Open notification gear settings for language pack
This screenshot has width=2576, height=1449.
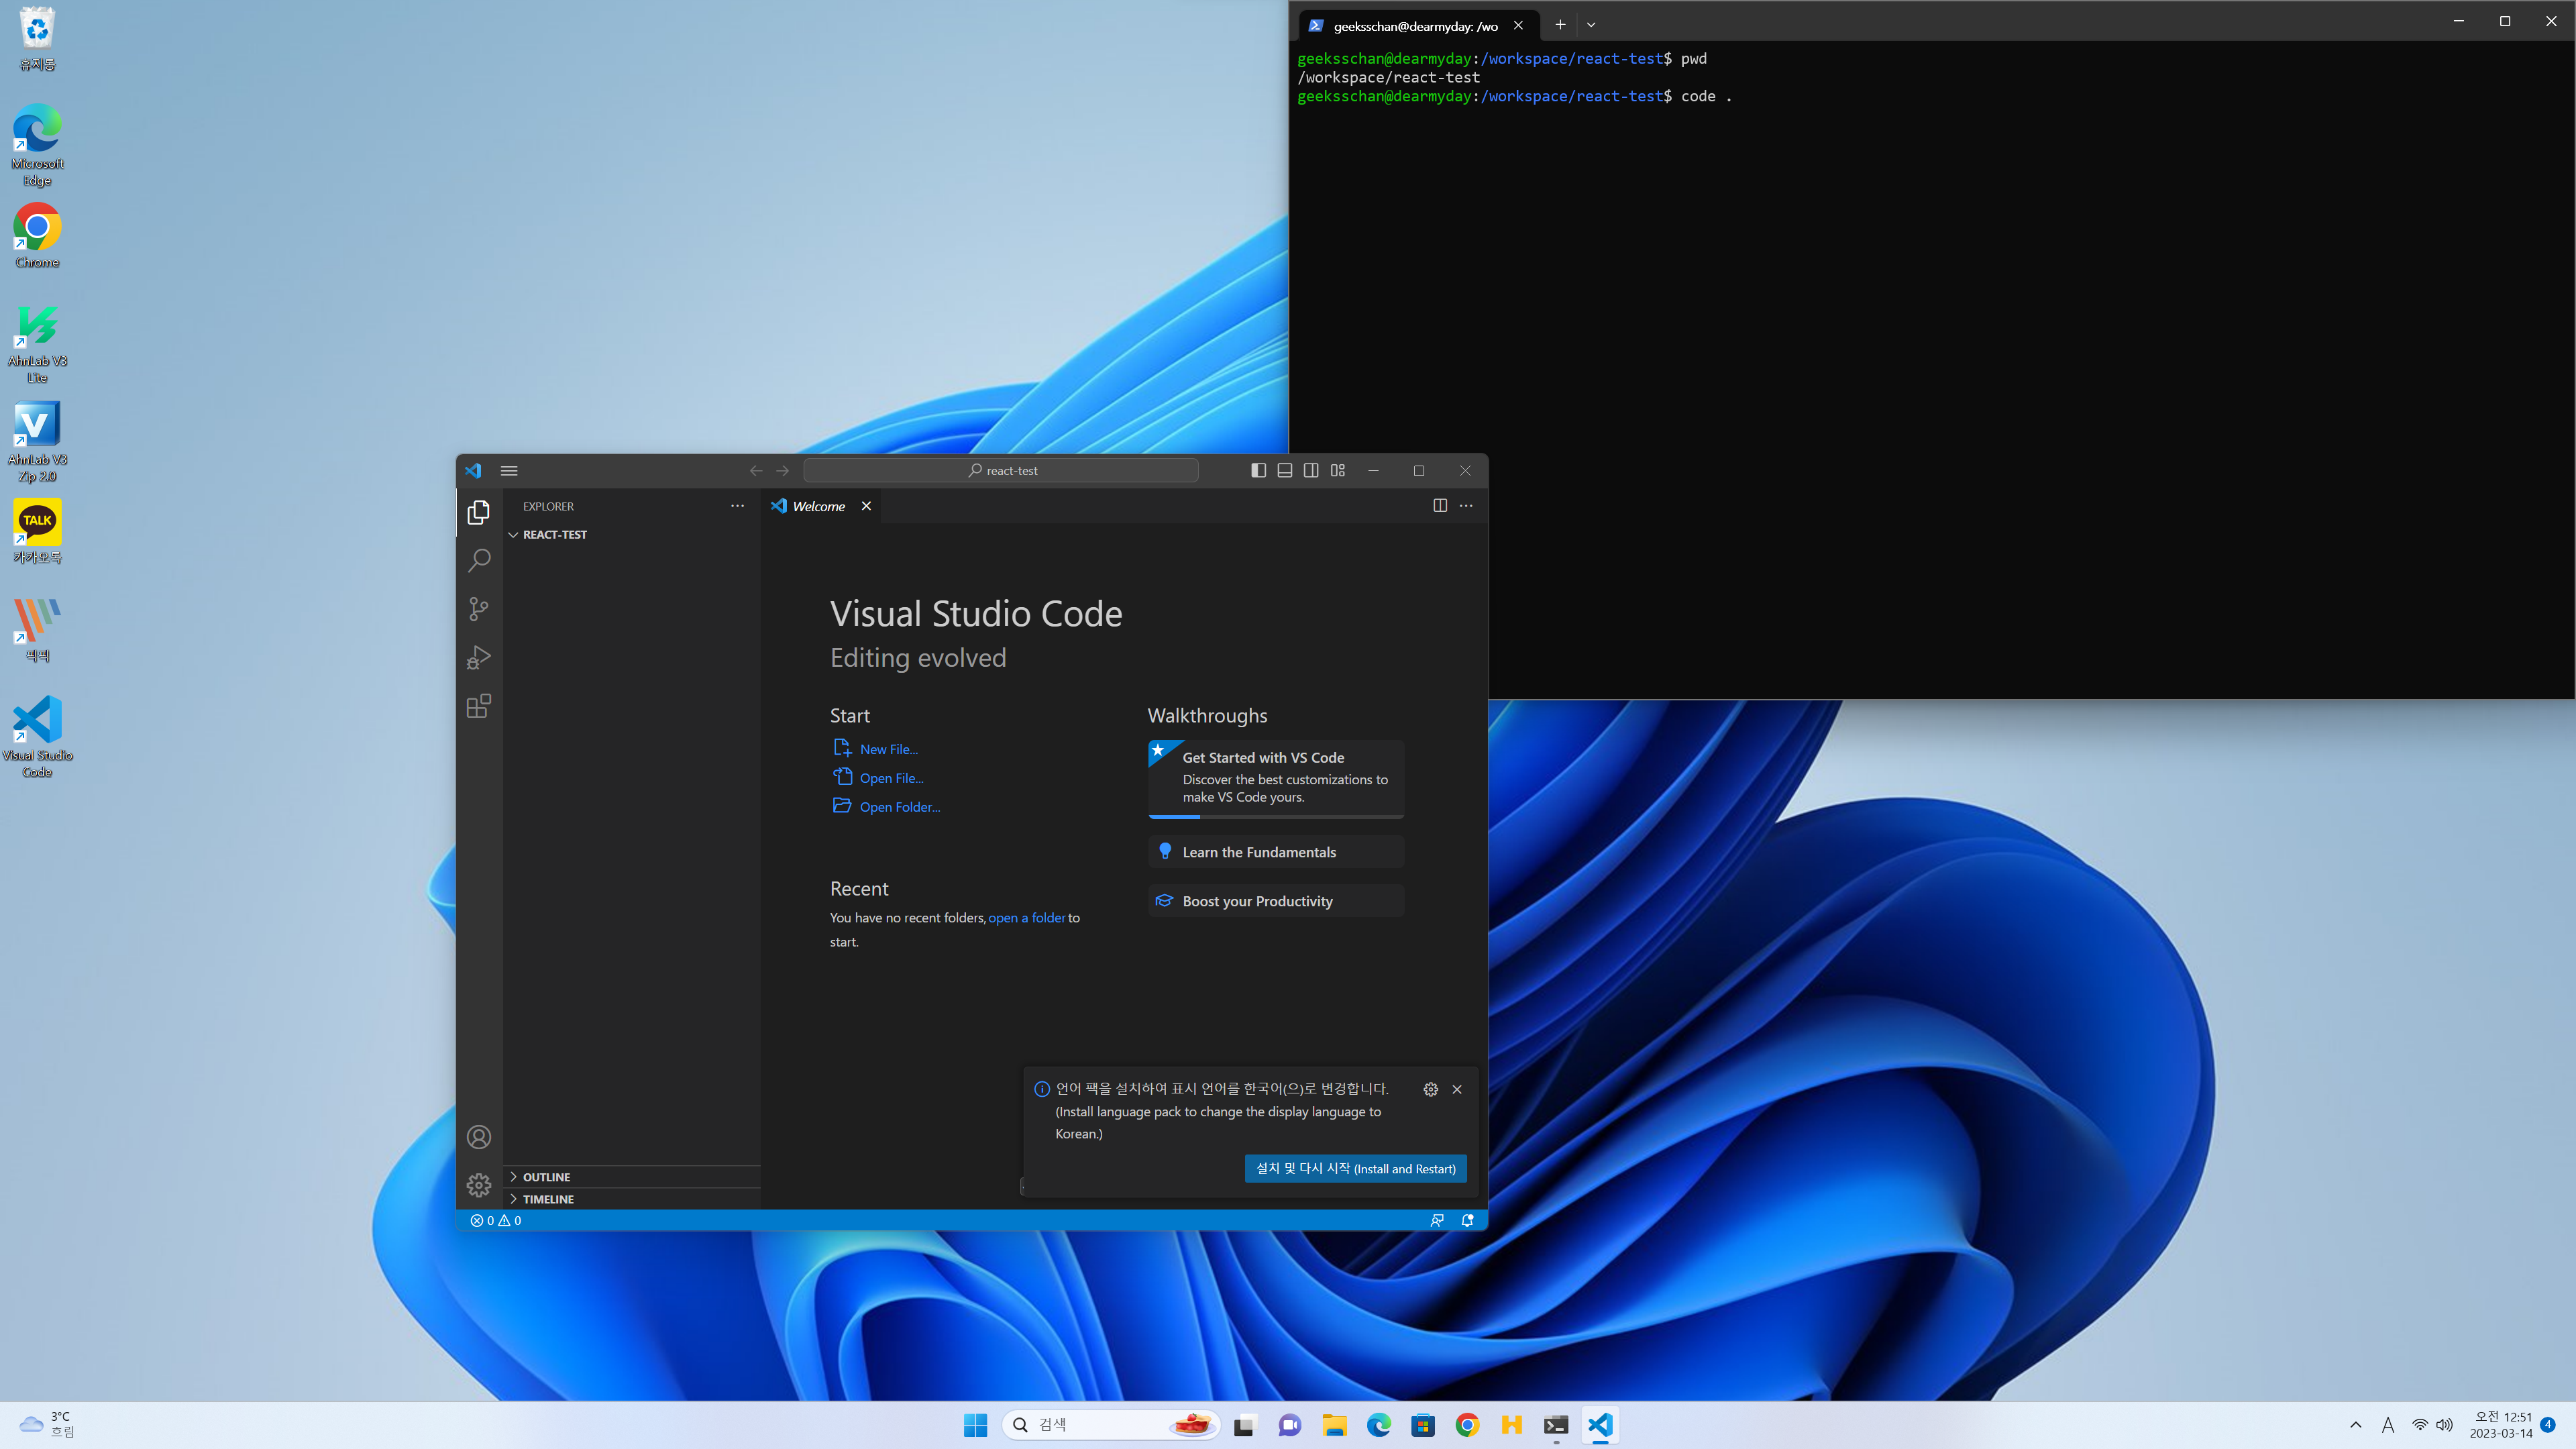pyautogui.click(x=1431, y=1090)
